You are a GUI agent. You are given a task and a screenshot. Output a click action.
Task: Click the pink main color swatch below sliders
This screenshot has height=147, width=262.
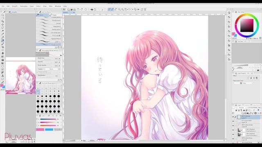click(40, 129)
